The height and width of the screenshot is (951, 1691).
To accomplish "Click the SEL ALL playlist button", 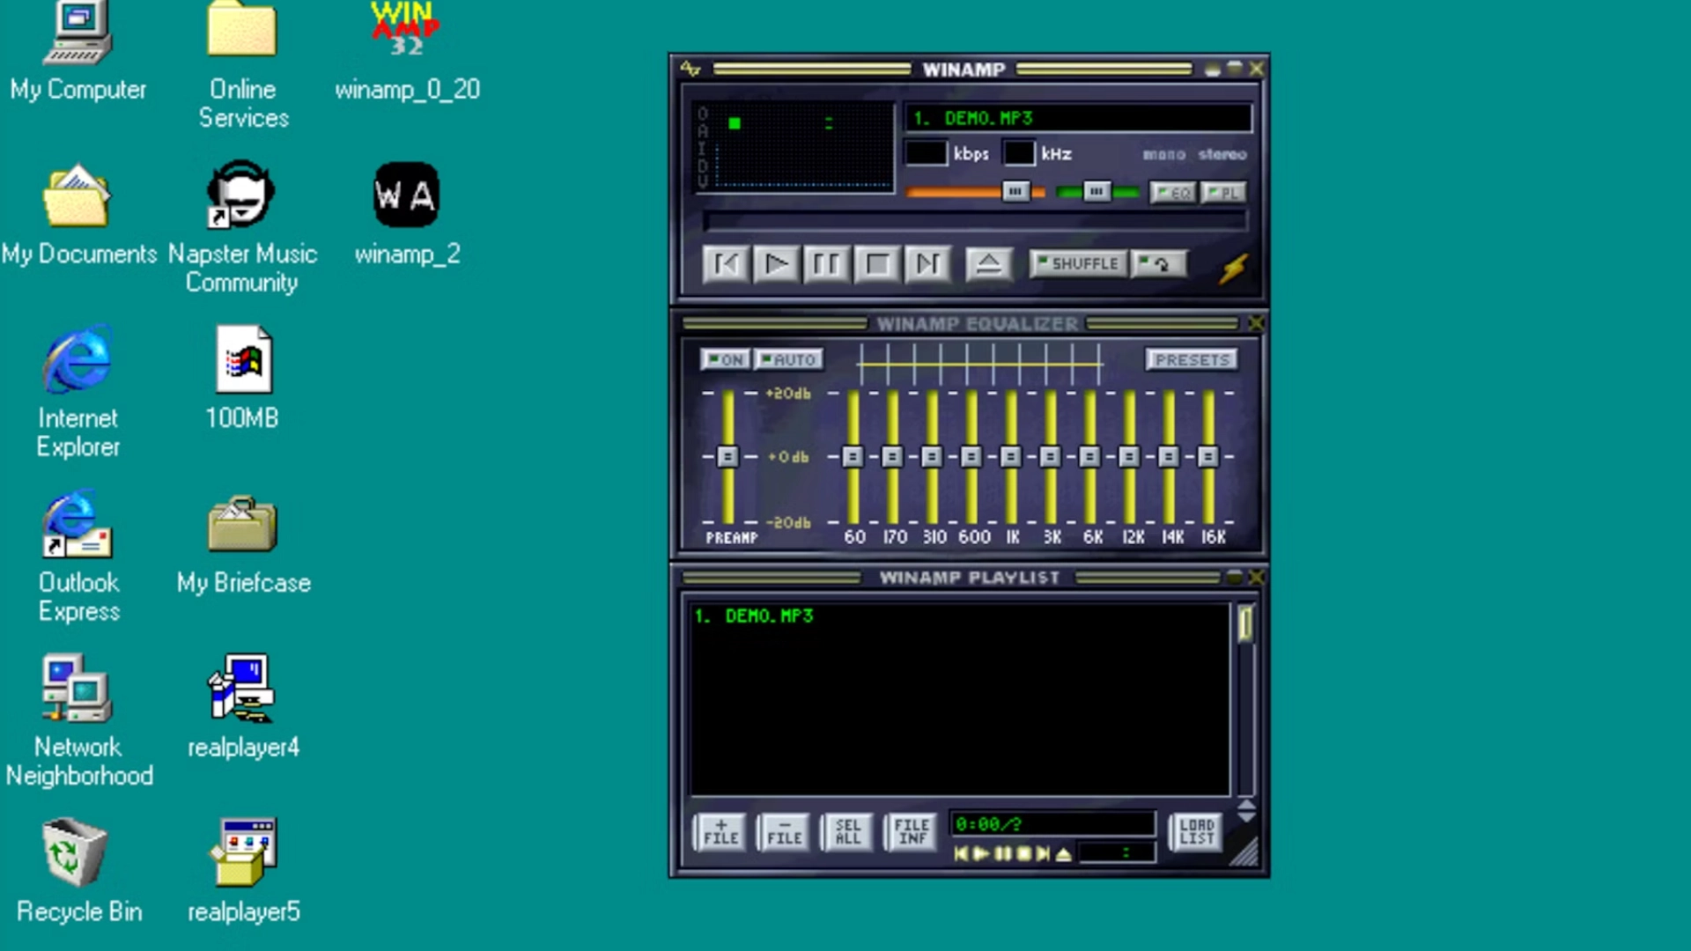I will point(847,831).
